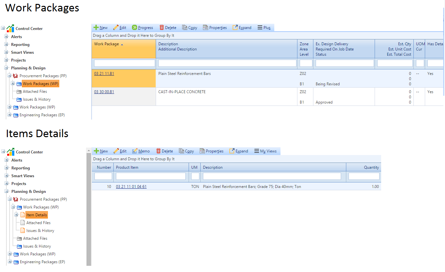The height and width of the screenshot is (272, 445).
Task: Click the vertical scrollbar beside Items Details grid
Action: (x=89, y=208)
